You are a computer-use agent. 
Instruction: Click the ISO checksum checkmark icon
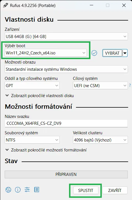pyautogui.click(x=94, y=53)
